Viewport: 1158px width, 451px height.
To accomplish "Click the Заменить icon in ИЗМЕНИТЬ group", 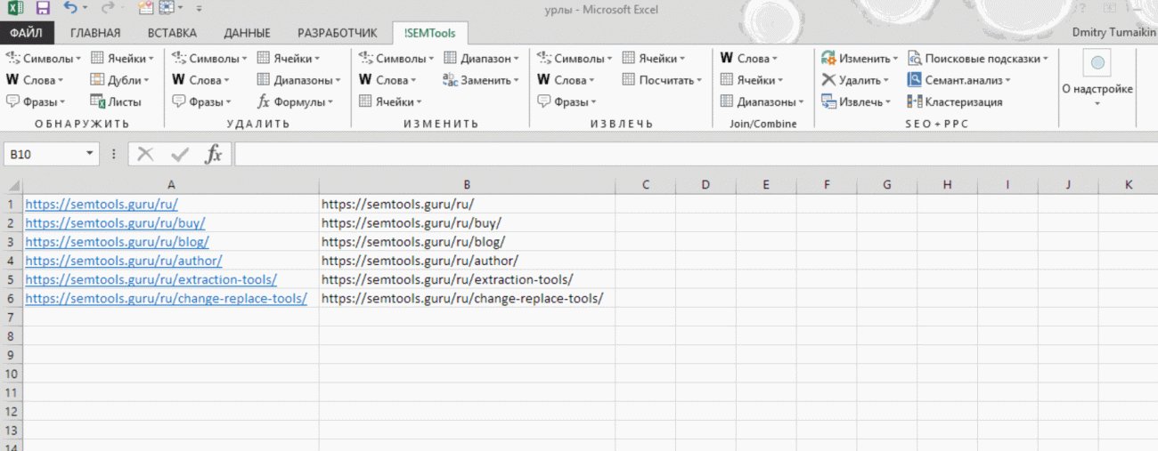I will coord(451,80).
